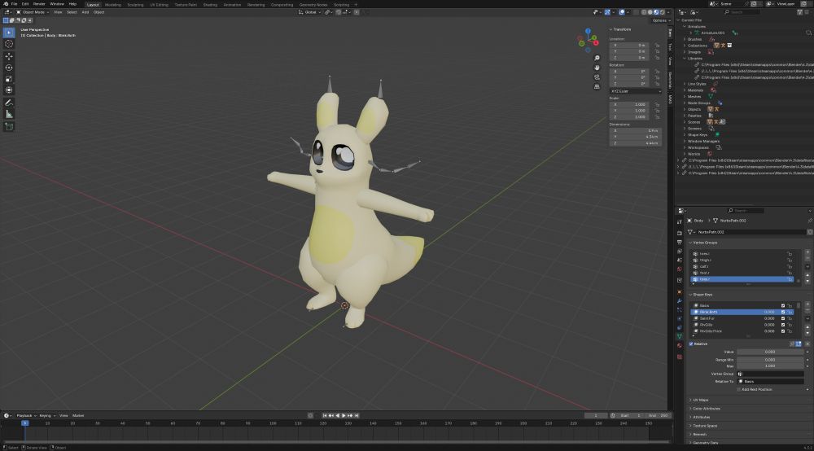This screenshot has width=814, height=451.
Task: Expand the Texture Space panel
Action: (703, 426)
